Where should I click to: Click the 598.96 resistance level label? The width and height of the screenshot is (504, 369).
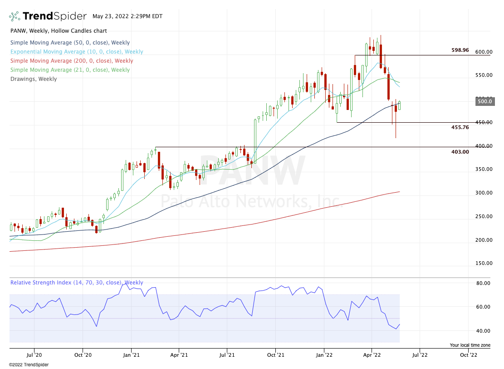460,50
